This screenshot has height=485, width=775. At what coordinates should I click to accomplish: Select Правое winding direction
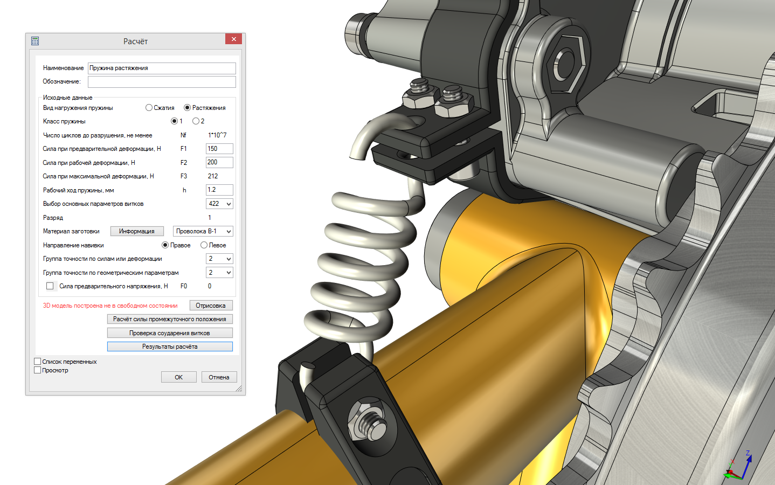[x=165, y=245]
